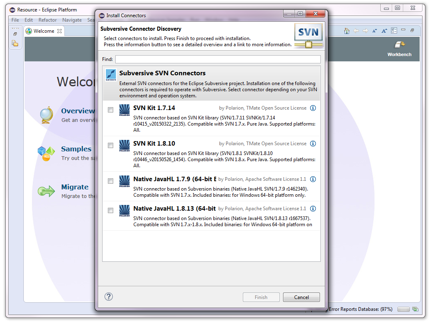Enable Native JavaHL 1.7.9 connector checkbox
Image resolution: width=434 pixels, height=326 pixels.
[110, 181]
